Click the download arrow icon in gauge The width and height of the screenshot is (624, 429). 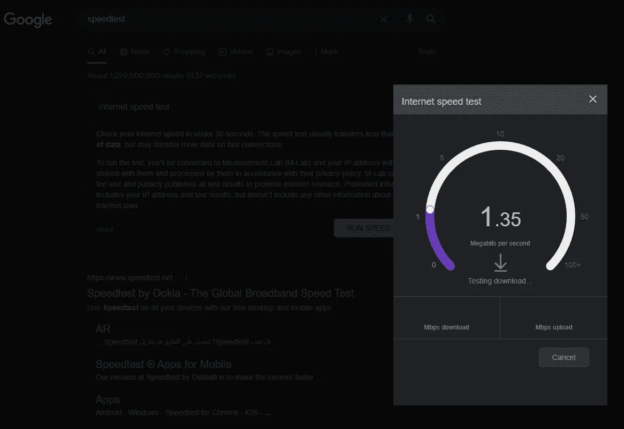pos(500,263)
